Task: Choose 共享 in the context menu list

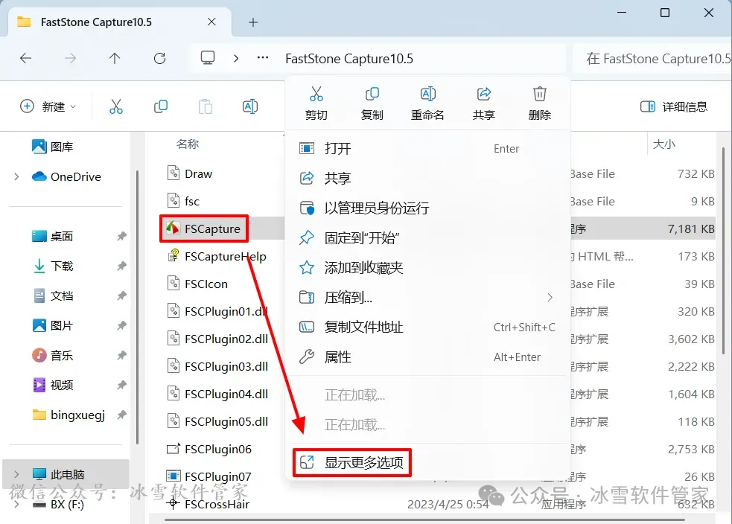Action: click(427, 178)
